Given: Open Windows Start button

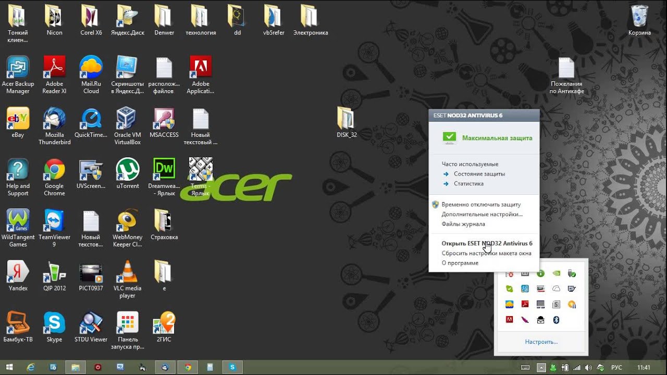Looking at the screenshot, I should click(9, 367).
